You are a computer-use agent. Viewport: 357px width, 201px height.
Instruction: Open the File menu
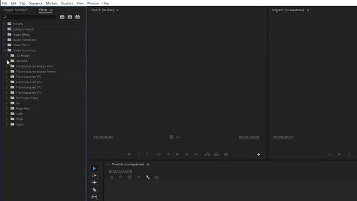[4, 3]
